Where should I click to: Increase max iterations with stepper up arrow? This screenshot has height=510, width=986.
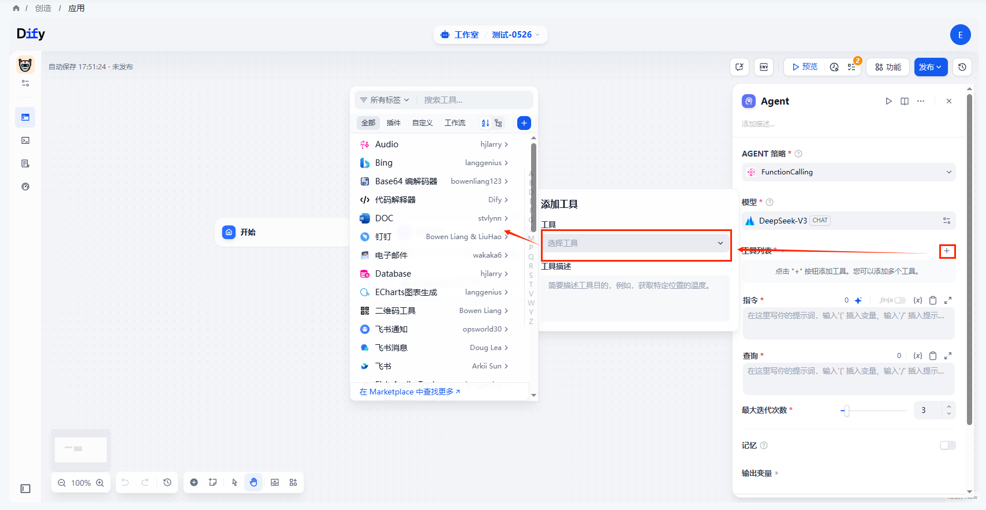(949, 407)
